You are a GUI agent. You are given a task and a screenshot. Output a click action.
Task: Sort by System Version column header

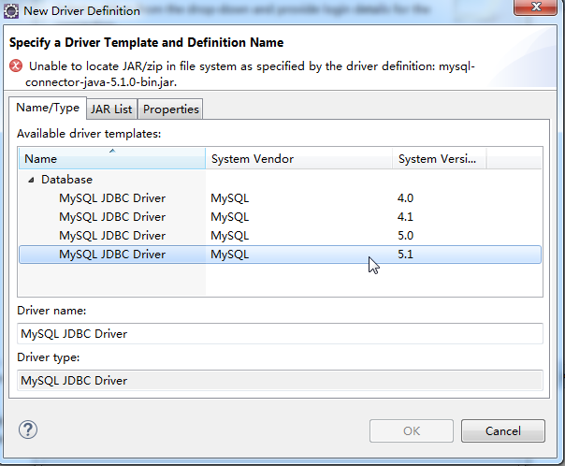[x=440, y=158]
